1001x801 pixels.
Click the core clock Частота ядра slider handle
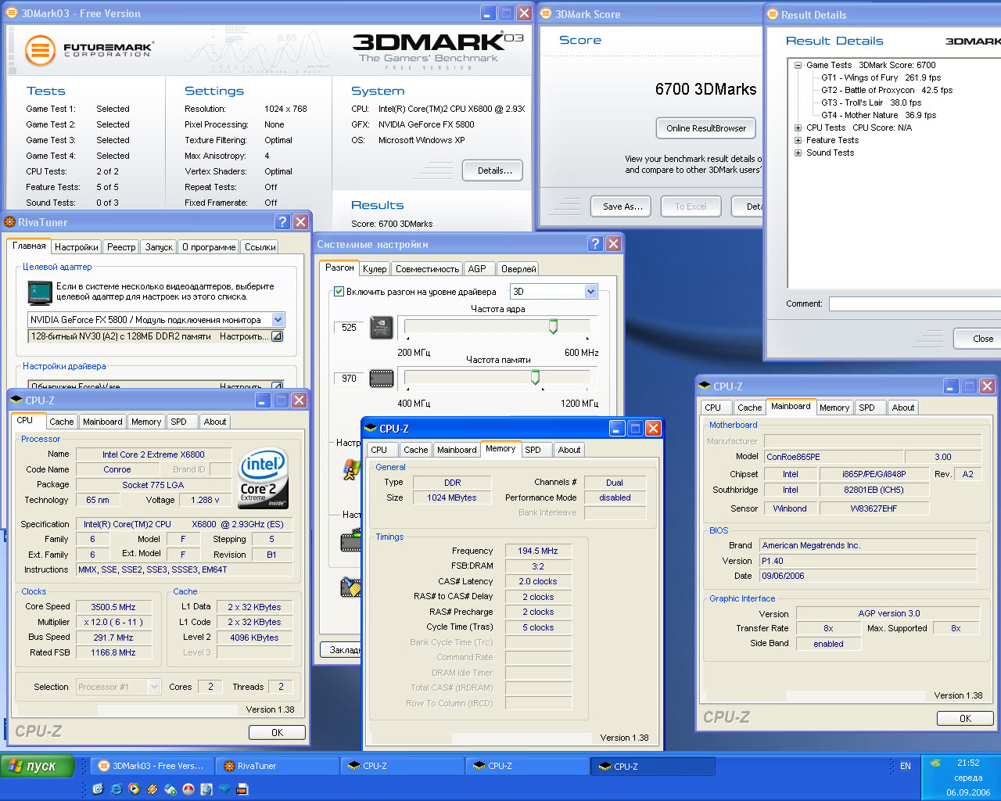(553, 326)
